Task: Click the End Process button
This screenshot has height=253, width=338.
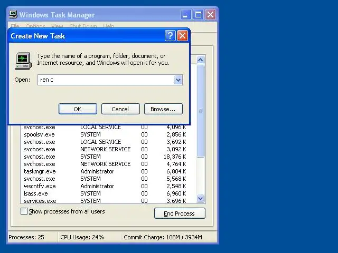Action: [180, 213]
